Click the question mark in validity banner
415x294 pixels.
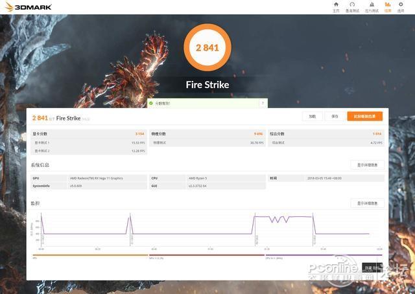[263, 103]
